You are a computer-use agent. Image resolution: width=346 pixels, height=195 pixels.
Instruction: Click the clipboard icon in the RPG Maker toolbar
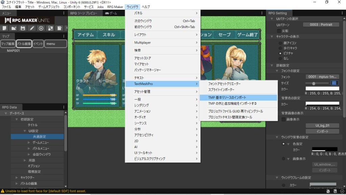(x=59, y=28)
